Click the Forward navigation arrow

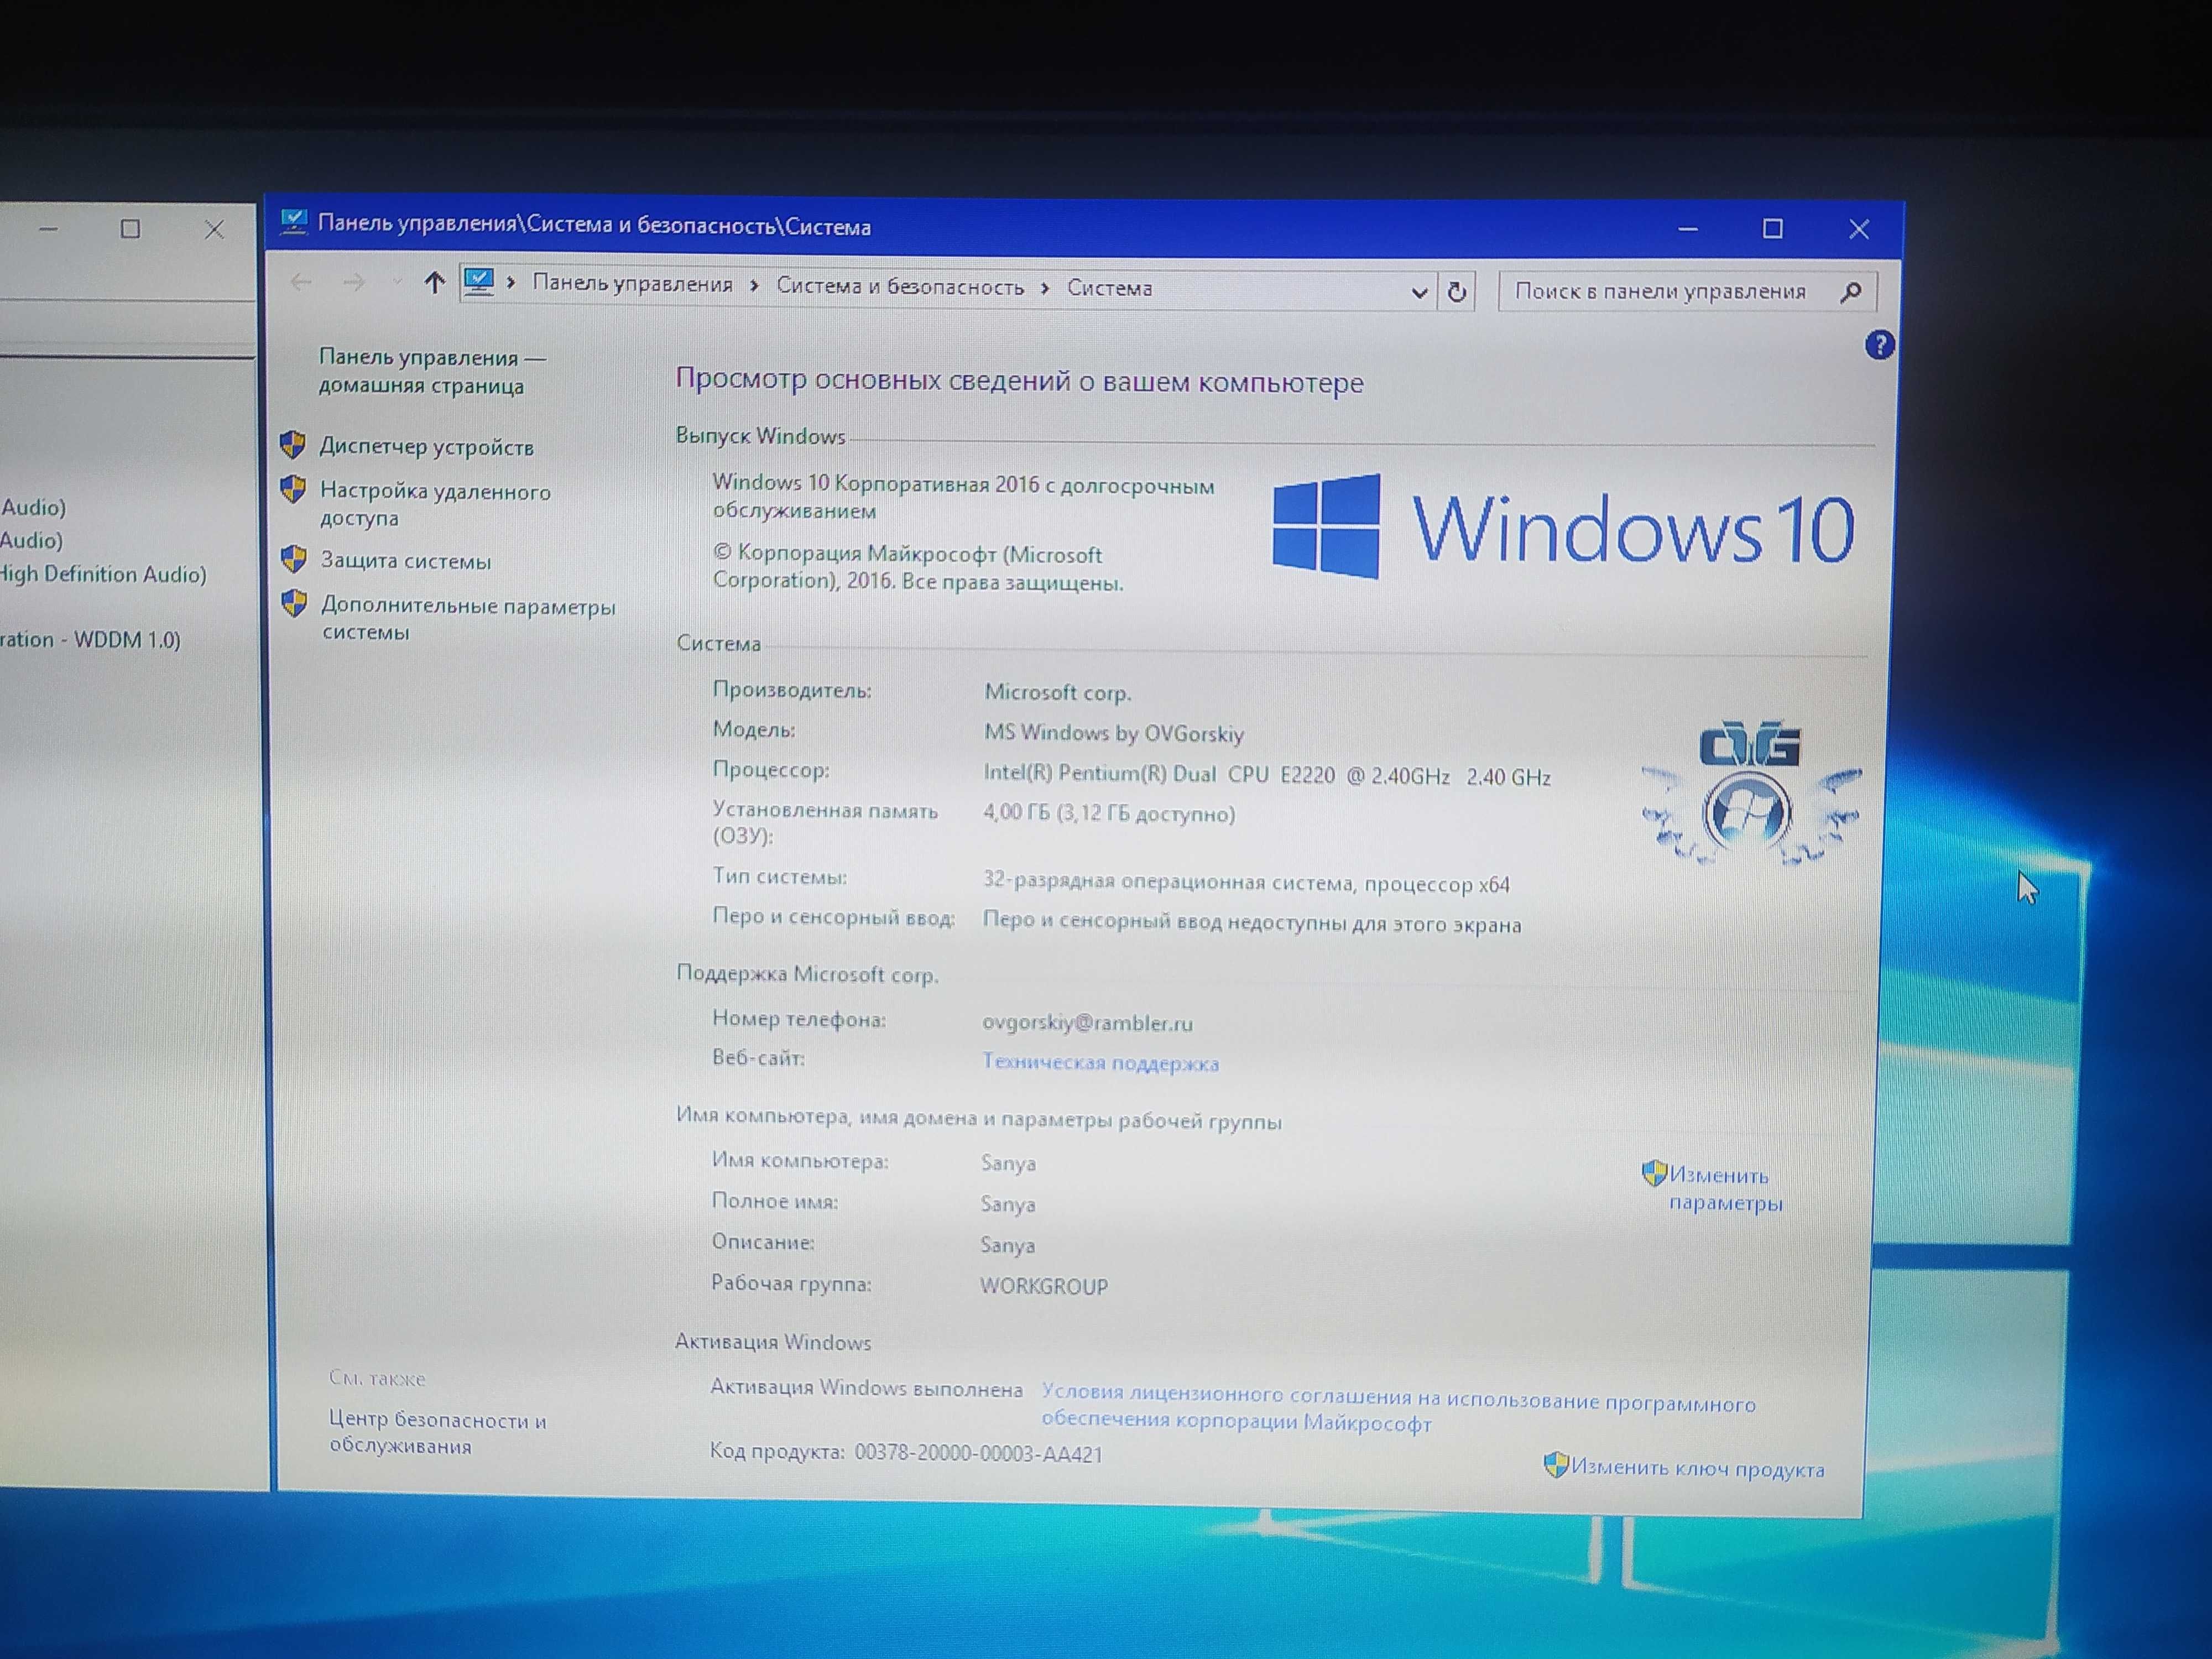point(354,283)
